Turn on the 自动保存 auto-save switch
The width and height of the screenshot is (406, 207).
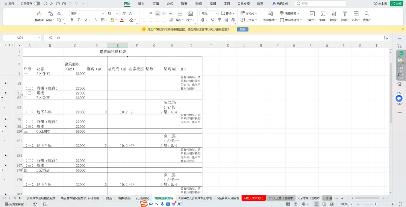coord(37,4)
